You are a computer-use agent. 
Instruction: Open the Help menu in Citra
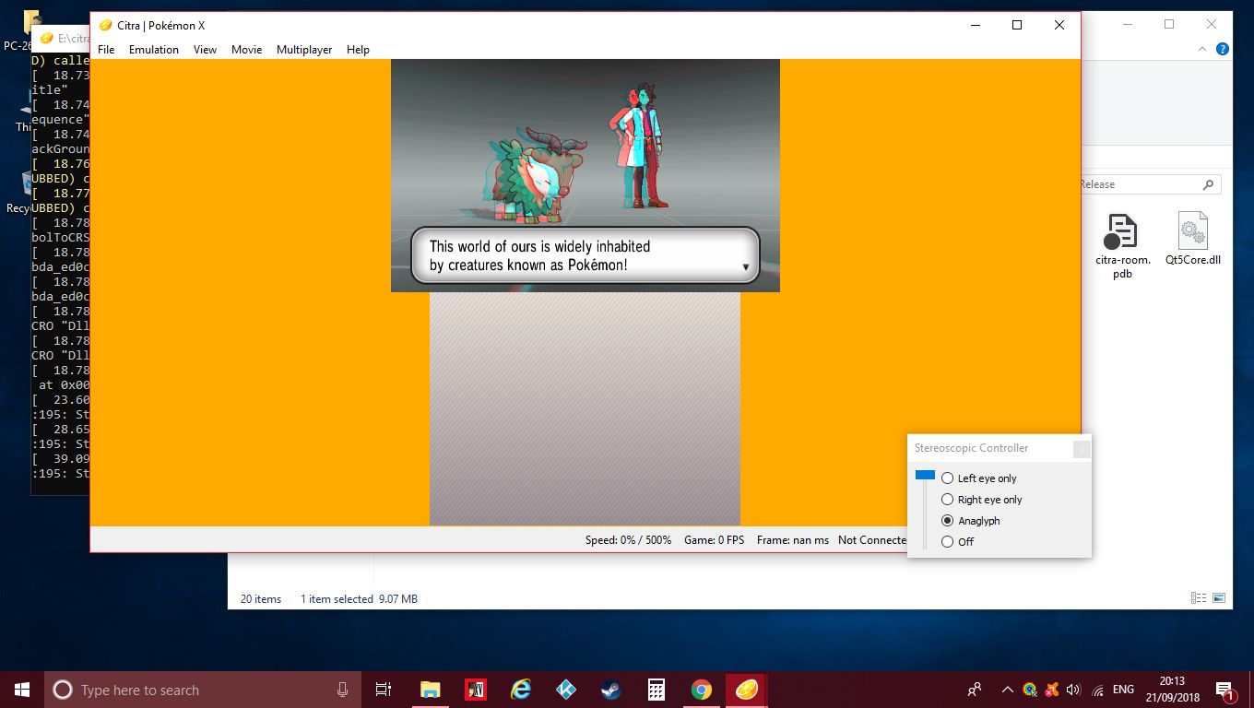point(358,50)
